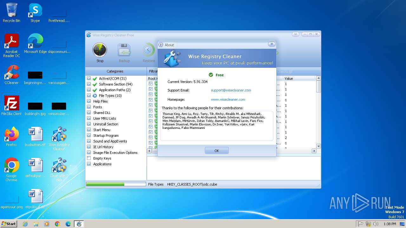Click the Edge taskbar icon
The height and width of the screenshot is (228, 406).
point(68,224)
